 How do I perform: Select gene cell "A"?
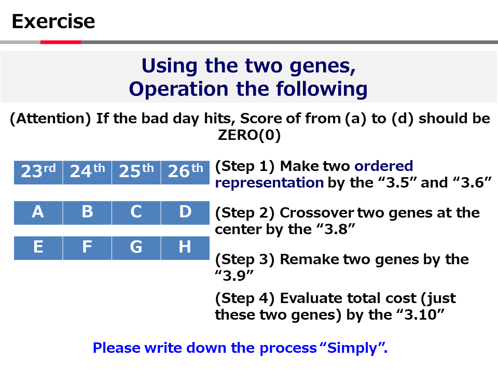click(38, 212)
